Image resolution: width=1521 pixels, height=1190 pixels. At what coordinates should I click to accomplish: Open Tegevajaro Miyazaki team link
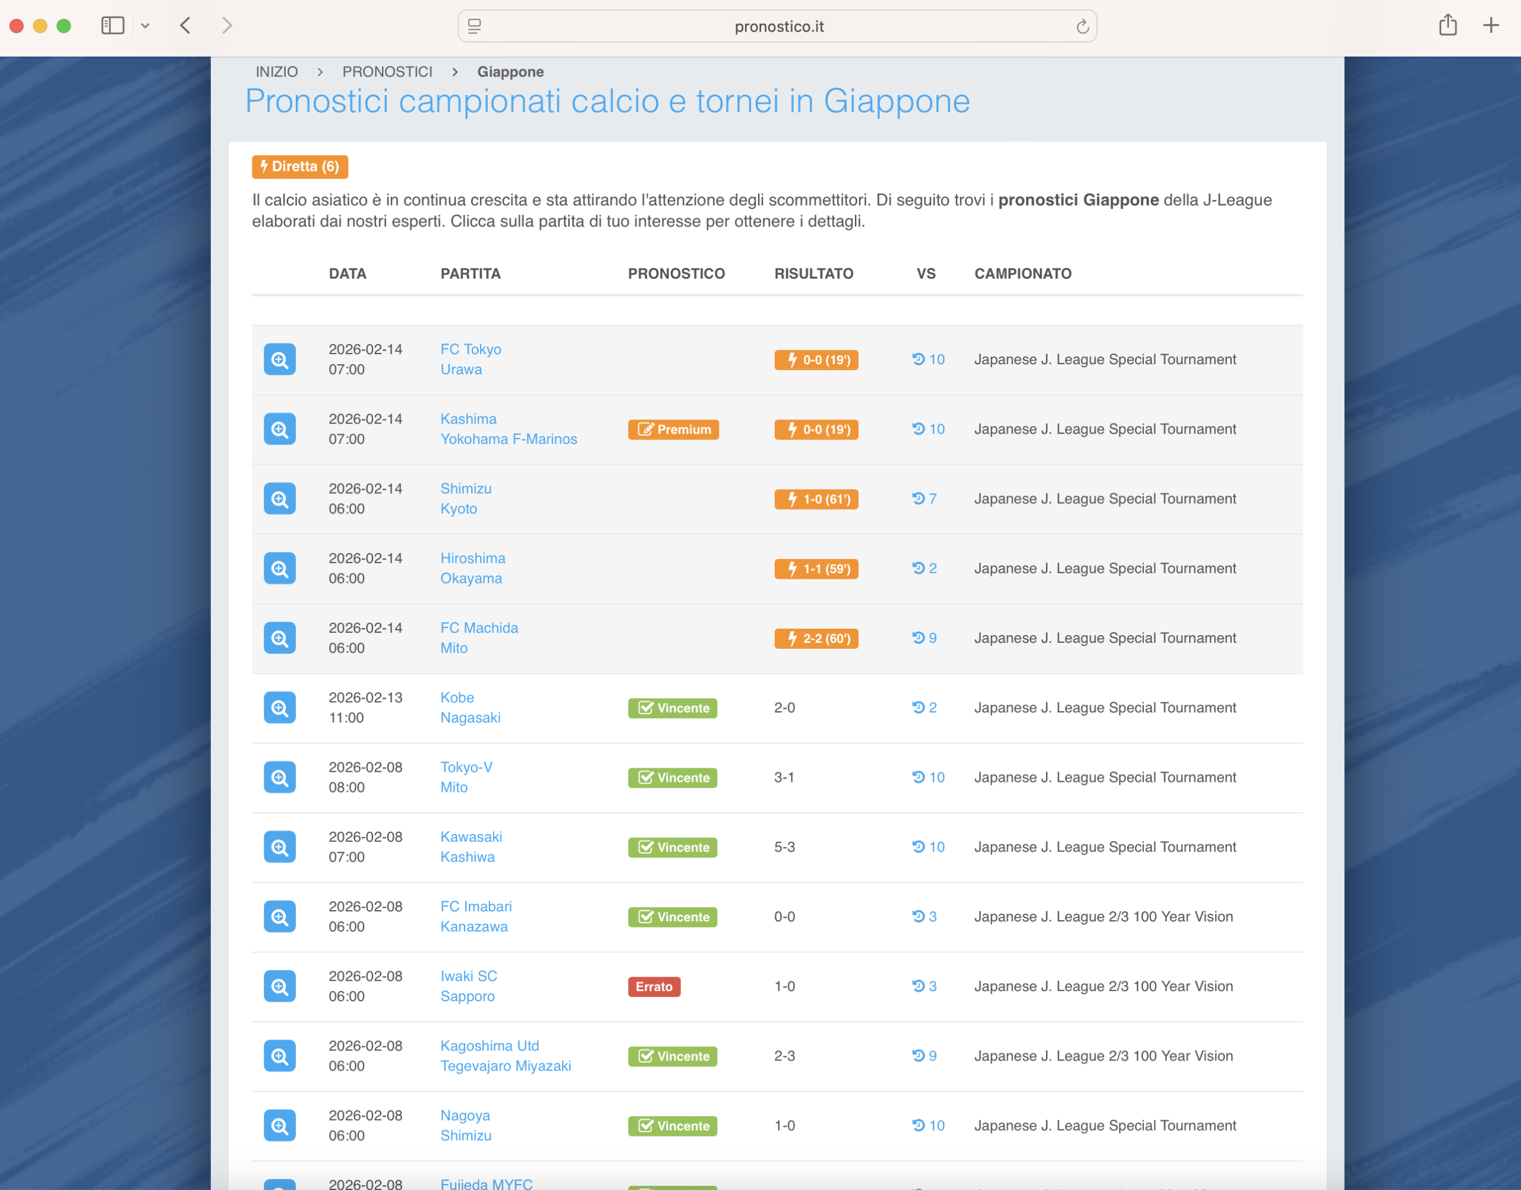[x=505, y=1066]
